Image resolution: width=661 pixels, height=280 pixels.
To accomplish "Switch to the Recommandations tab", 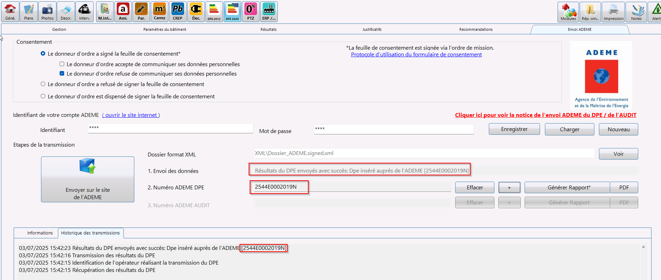I will [x=476, y=29].
